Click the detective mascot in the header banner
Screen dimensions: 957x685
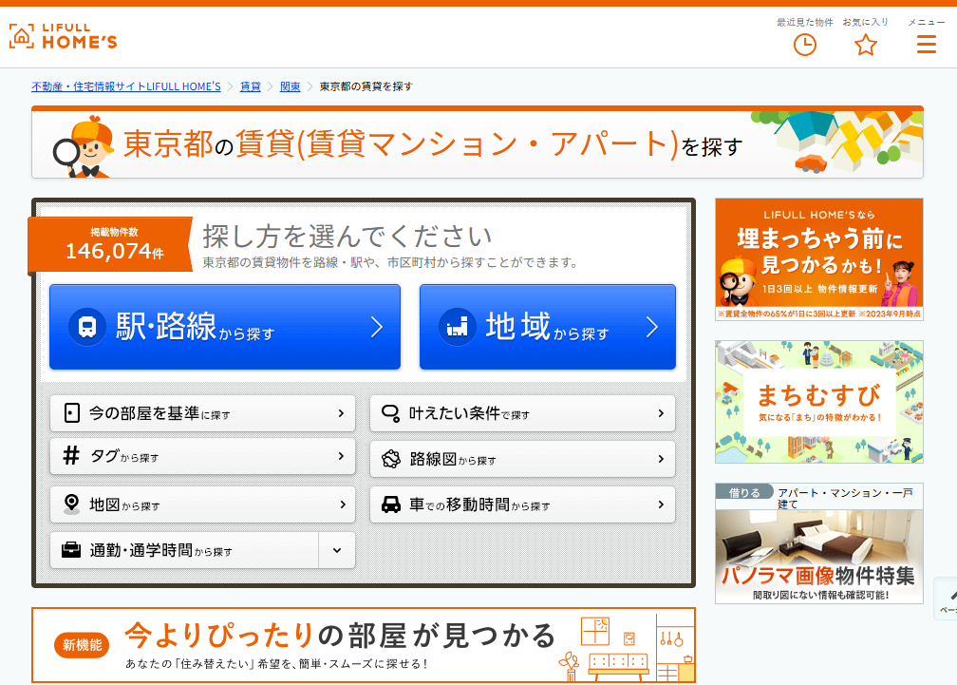coord(84,146)
